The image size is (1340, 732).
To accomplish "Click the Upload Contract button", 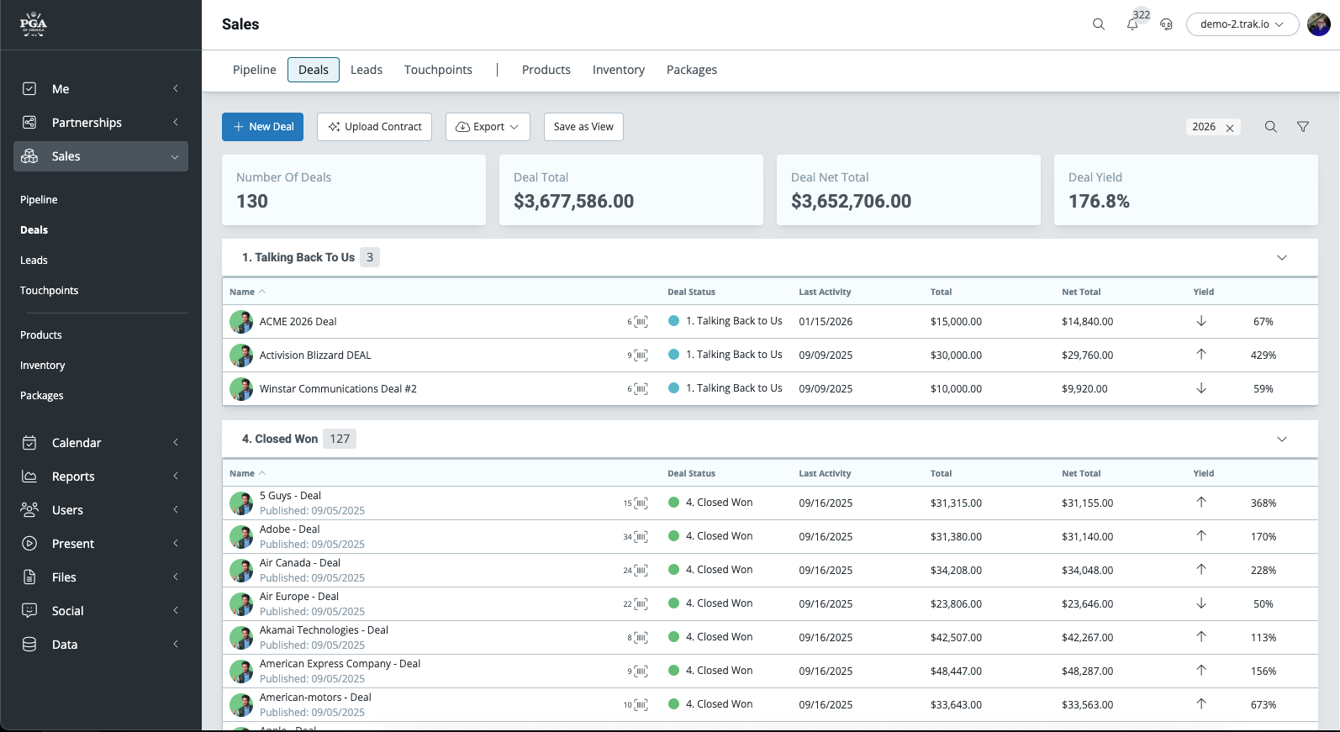I will (374, 127).
